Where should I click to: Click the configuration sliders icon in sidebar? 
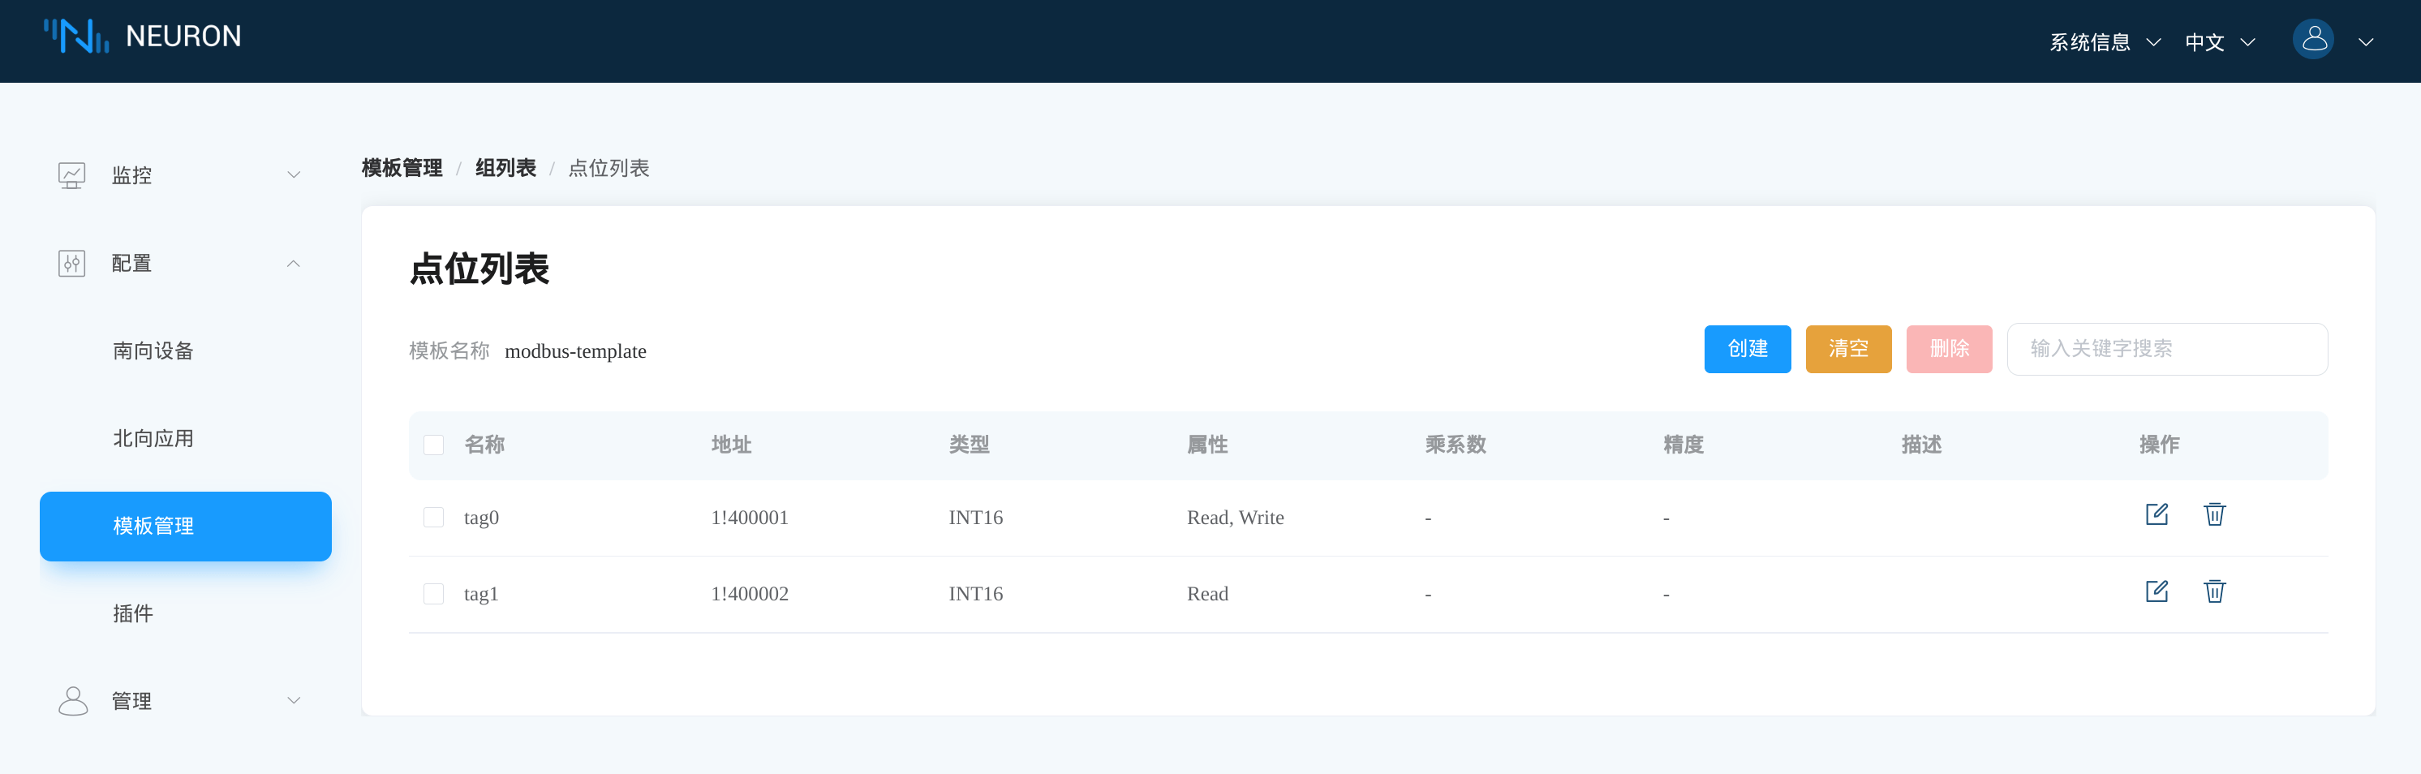click(72, 264)
